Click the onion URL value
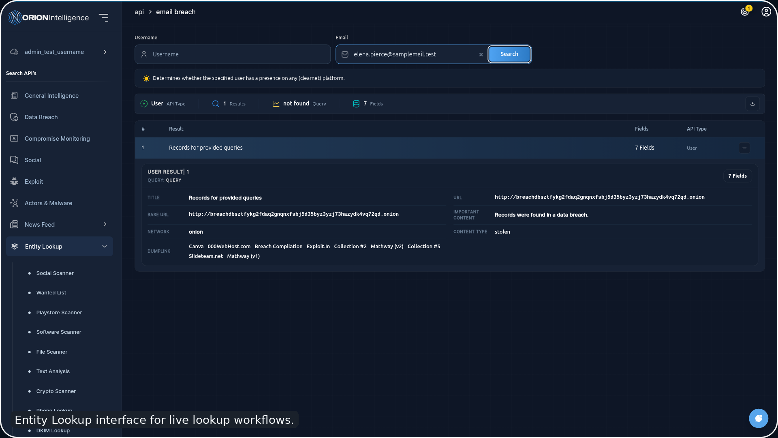The width and height of the screenshot is (778, 438). tap(599, 198)
